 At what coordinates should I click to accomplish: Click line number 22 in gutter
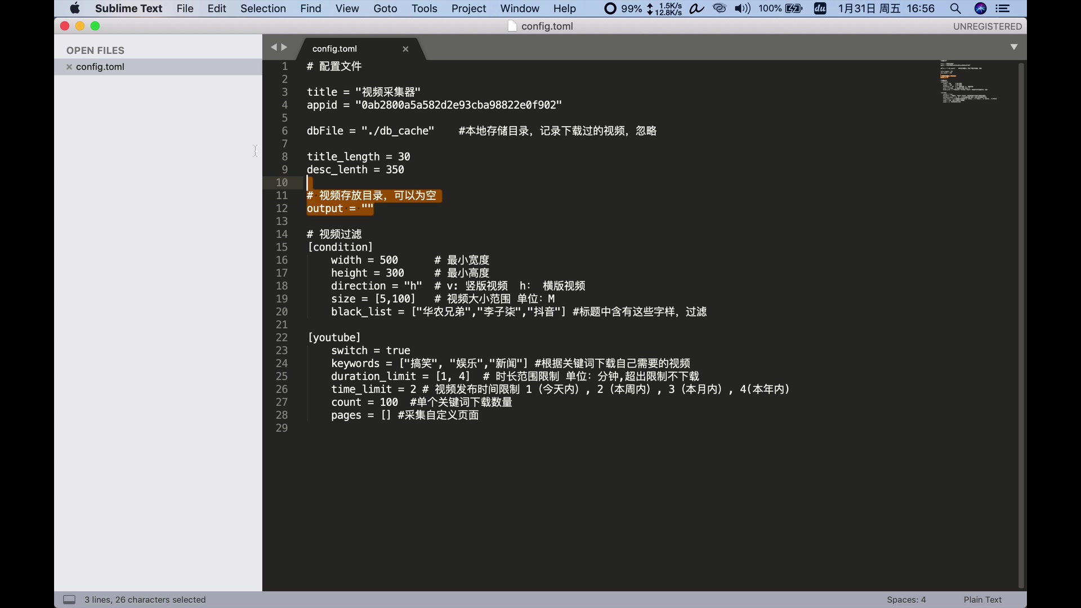(x=282, y=338)
